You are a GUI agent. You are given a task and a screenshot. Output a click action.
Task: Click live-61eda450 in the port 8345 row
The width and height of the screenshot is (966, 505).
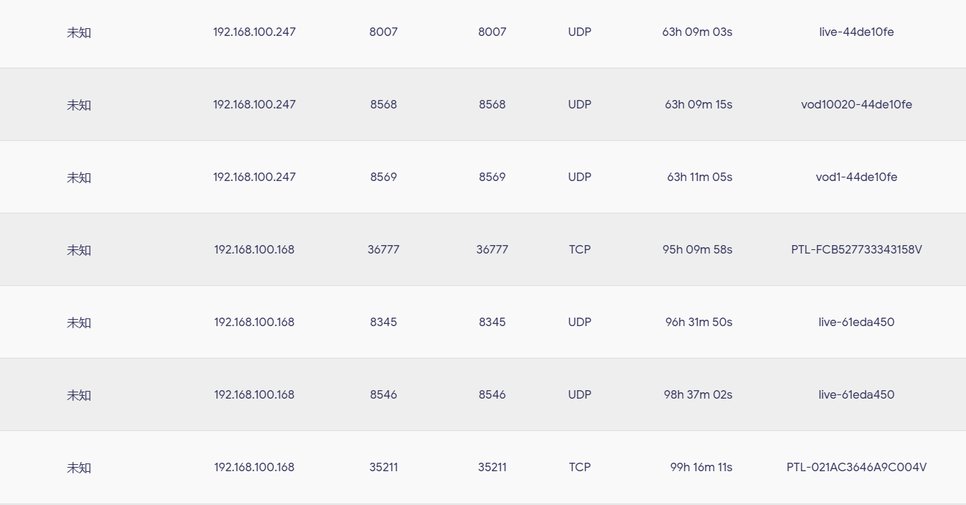point(856,322)
